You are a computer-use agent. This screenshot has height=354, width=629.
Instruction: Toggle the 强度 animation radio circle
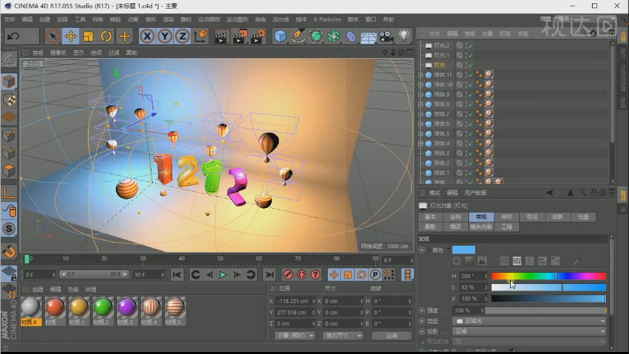point(422,310)
